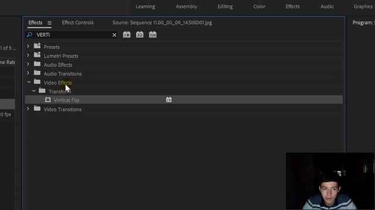
Task: Click the search magnifier icon
Action: point(29,35)
